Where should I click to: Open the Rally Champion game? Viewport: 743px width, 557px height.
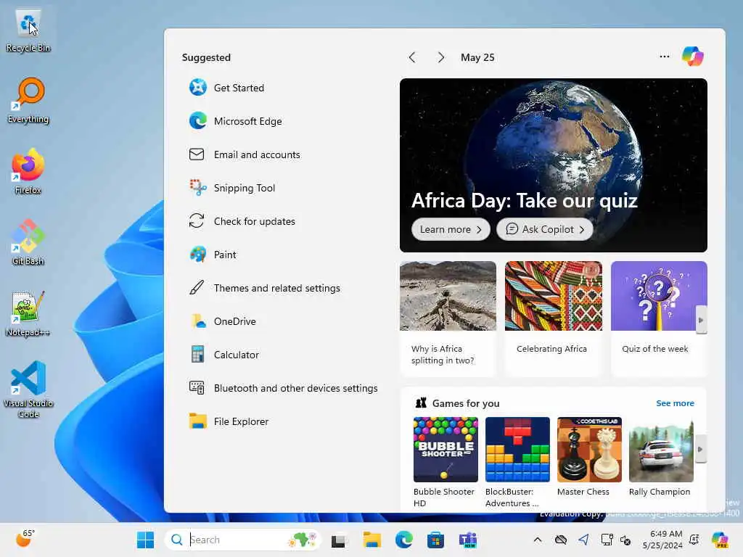661,457
